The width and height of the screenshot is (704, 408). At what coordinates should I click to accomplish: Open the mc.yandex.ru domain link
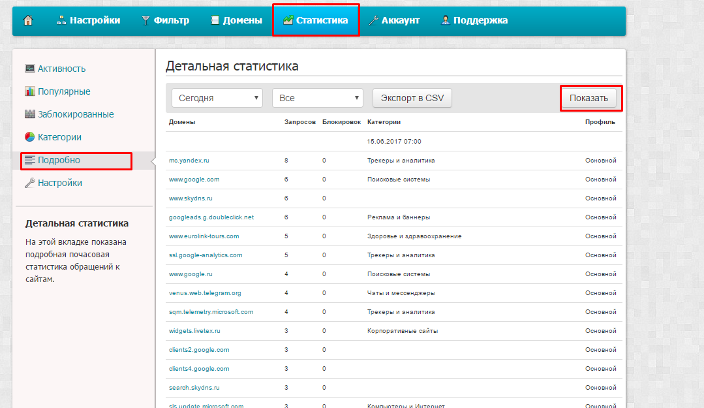click(189, 161)
